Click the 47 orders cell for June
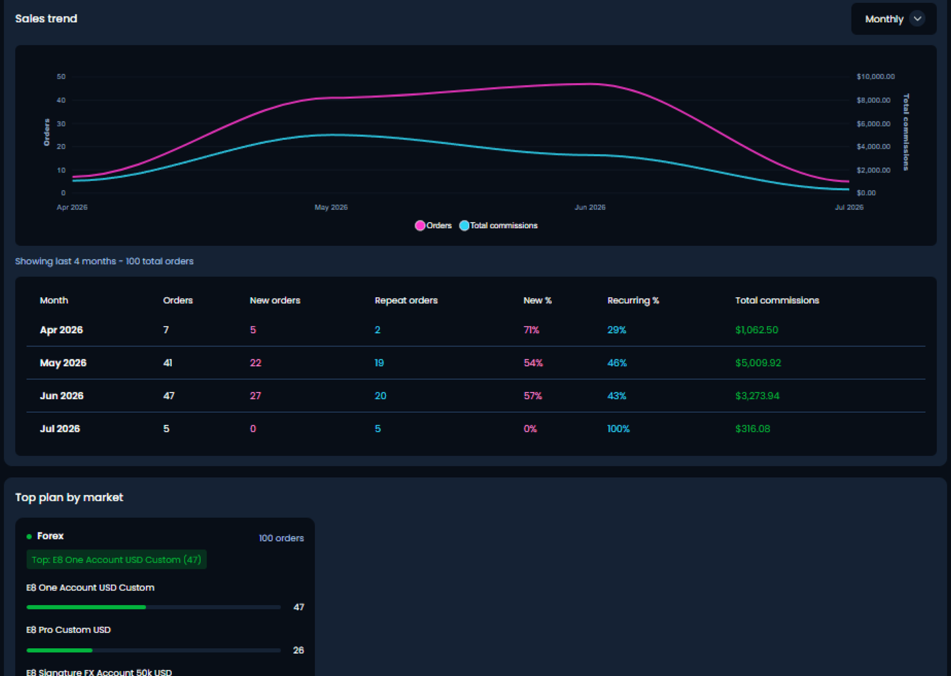The height and width of the screenshot is (676, 951). tap(169, 396)
